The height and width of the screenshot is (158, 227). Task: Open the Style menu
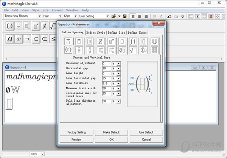click(36, 10)
